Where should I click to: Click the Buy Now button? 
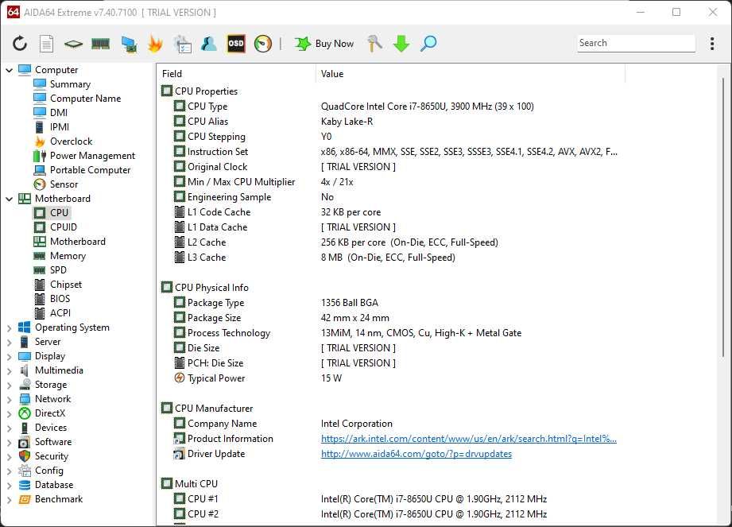coord(324,44)
